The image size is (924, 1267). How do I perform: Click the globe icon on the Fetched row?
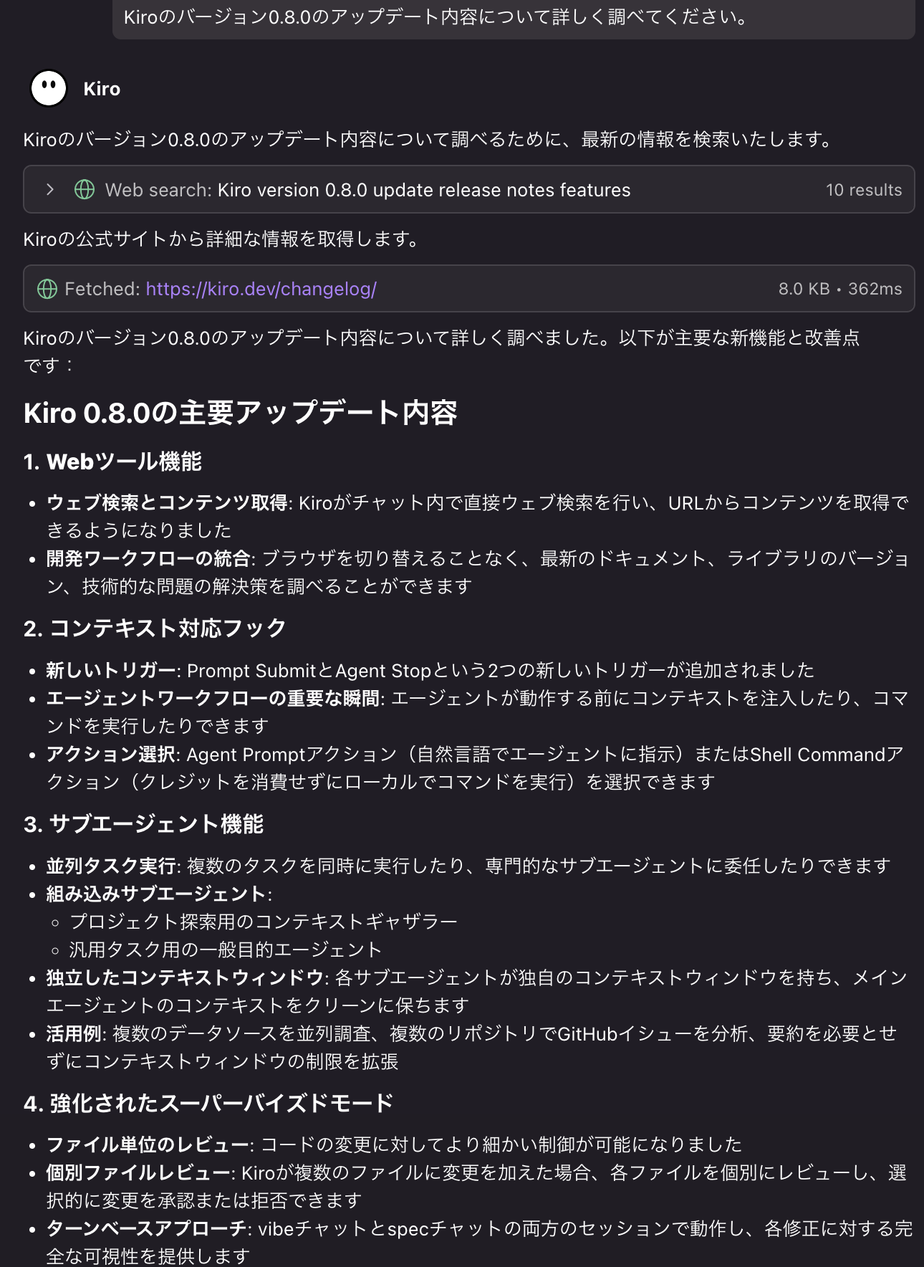(x=48, y=288)
